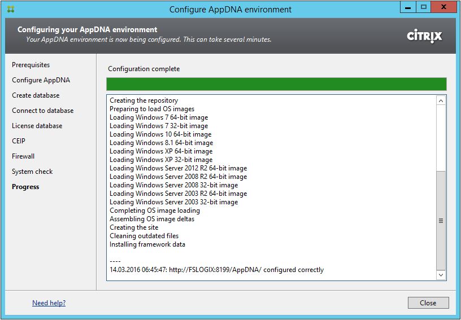Open the Need help? link
The height and width of the screenshot is (320, 461).
point(49,303)
